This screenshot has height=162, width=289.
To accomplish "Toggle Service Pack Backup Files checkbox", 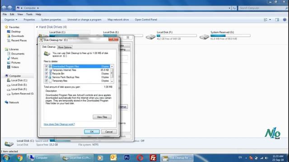I will tap(46, 77).
